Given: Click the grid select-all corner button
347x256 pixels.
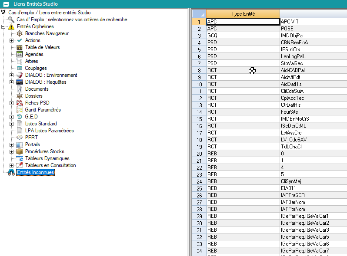Looking at the screenshot, I should (199, 13).
